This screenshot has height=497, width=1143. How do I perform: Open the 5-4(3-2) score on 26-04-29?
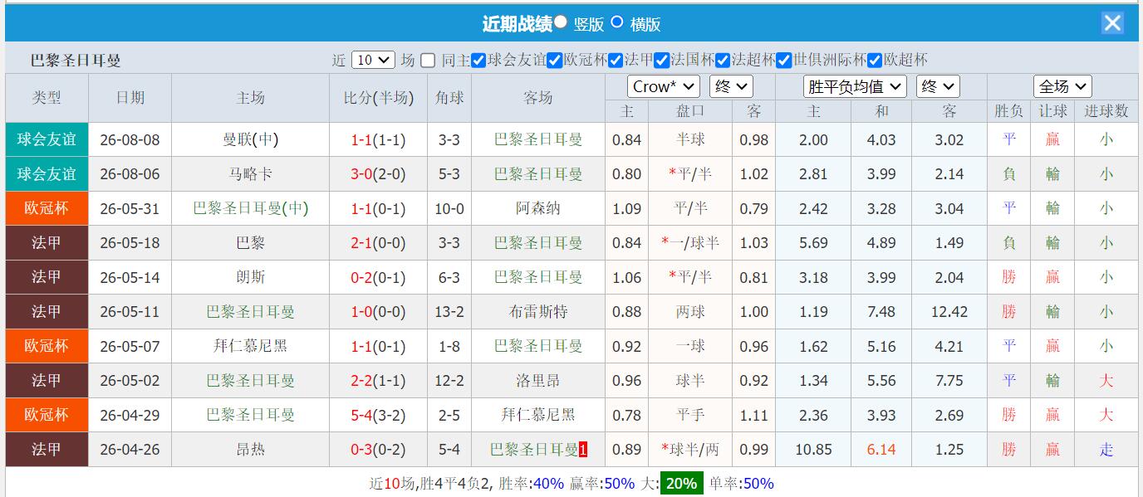(378, 415)
